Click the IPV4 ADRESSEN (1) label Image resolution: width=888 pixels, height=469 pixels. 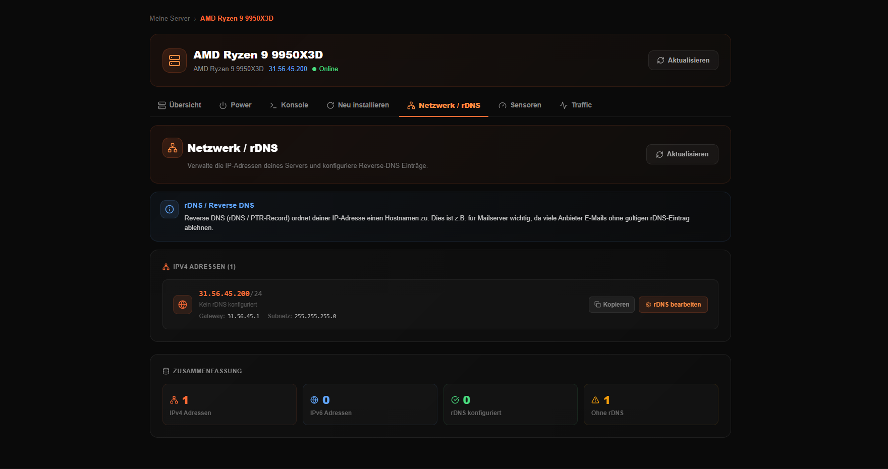(204, 267)
